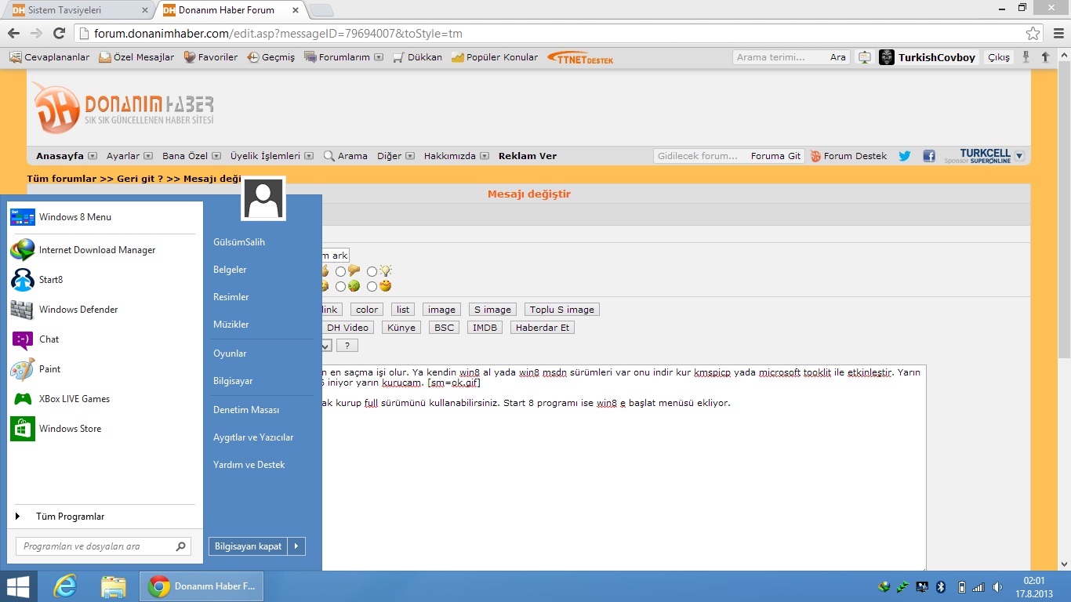Open Internet Explorer from the taskbar
This screenshot has height=602, width=1071.
click(64, 586)
